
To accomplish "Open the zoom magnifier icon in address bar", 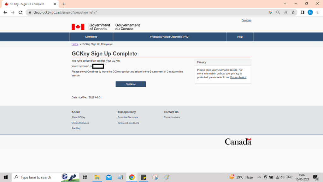I will tap(278, 12).
